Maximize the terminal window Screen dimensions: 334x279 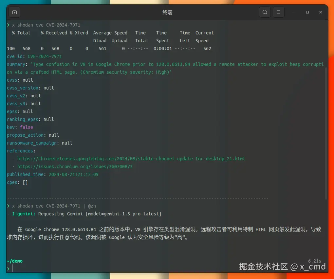click(307, 12)
